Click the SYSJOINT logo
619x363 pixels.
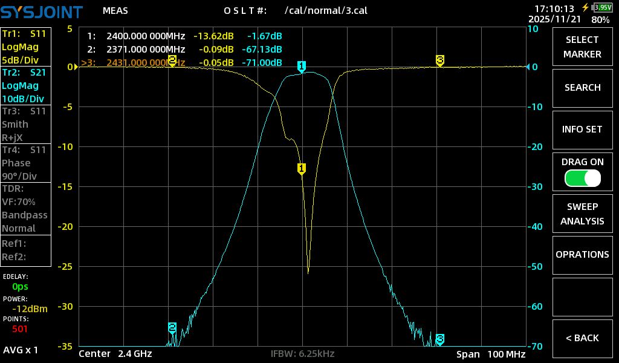point(41,11)
